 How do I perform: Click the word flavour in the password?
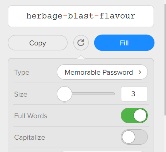[x=117, y=16]
